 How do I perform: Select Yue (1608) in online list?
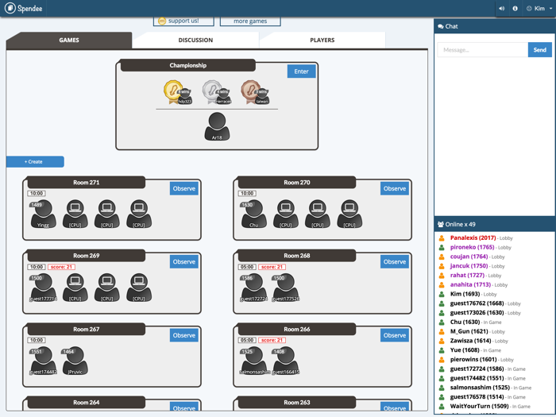(x=465, y=350)
